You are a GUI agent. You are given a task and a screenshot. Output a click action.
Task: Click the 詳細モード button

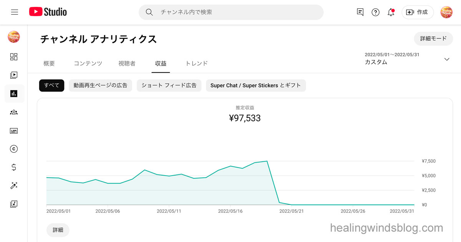[x=433, y=38]
